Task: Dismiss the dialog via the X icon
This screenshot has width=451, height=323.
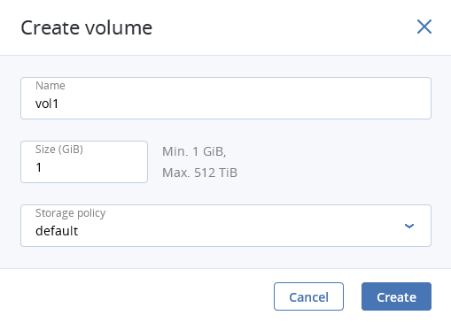Action: coord(424,27)
